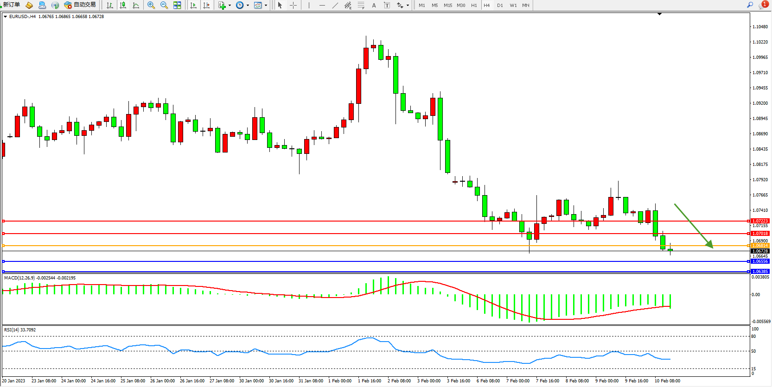Click the orange 1.06814 price level label
Viewport: 772px width, 387px height.
(x=760, y=246)
